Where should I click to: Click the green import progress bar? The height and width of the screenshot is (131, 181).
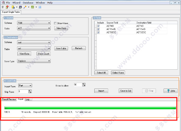coord(90,108)
